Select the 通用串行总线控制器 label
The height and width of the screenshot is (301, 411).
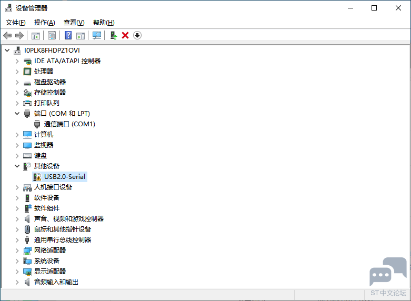tap(63, 239)
